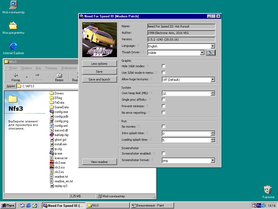Toggle the No movies checkbox
The height and width of the screenshot is (209, 278).
[163, 127]
